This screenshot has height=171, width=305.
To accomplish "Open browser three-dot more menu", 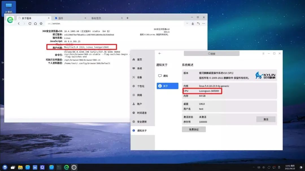I will click(204, 23).
